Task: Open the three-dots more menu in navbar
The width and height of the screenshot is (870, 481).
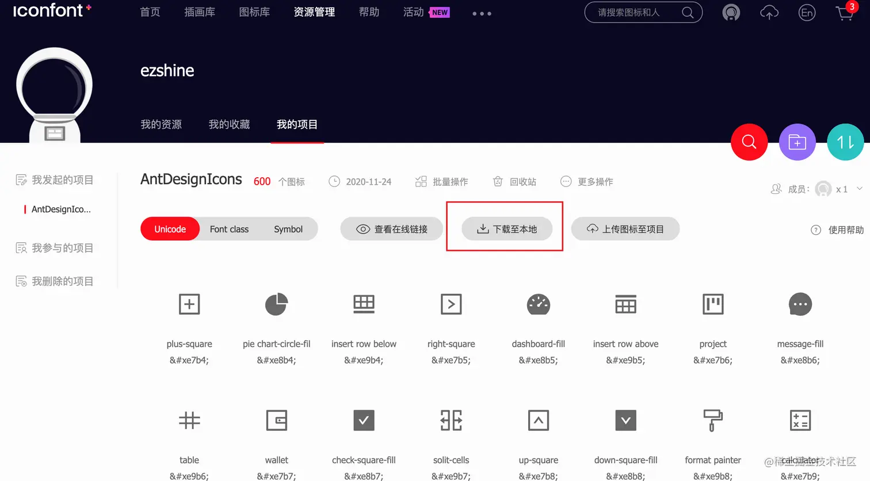Action: click(482, 13)
